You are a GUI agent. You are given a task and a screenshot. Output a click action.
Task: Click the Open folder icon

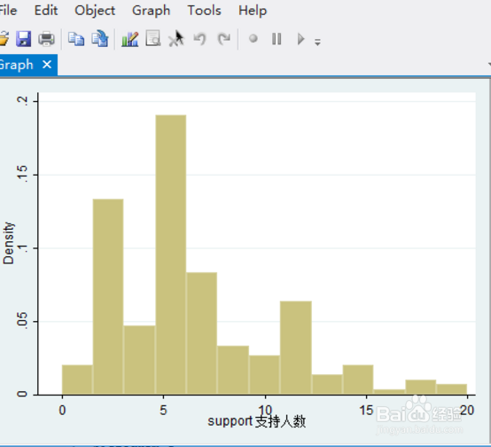(4, 39)
